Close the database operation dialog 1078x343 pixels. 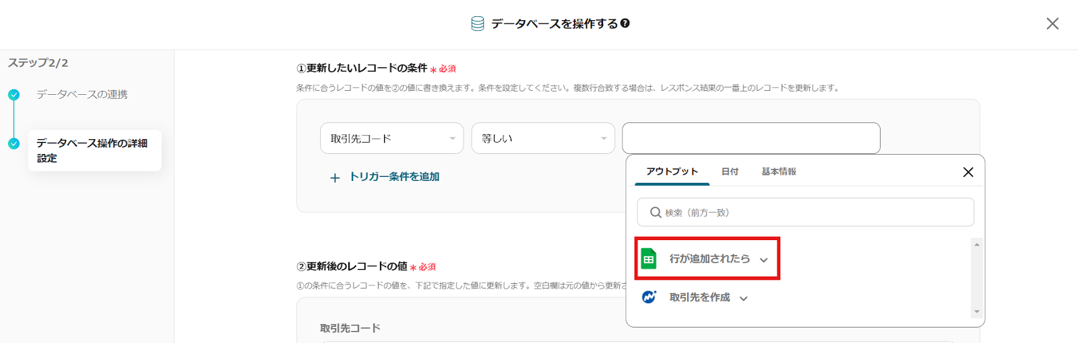[x=1052, y=24]
